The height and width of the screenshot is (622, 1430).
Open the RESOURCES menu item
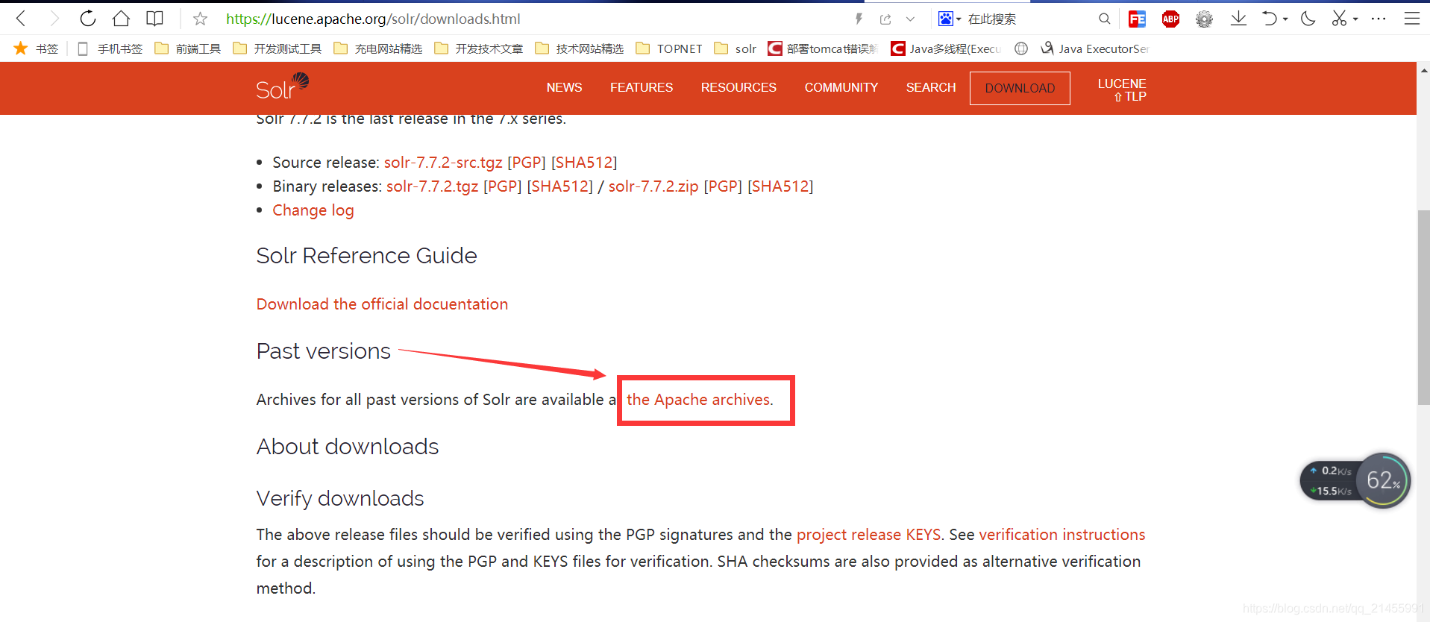point(738,88)
